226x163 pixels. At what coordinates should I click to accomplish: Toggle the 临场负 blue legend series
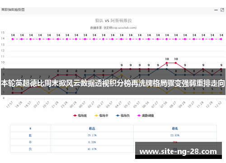tap(123, 115)
